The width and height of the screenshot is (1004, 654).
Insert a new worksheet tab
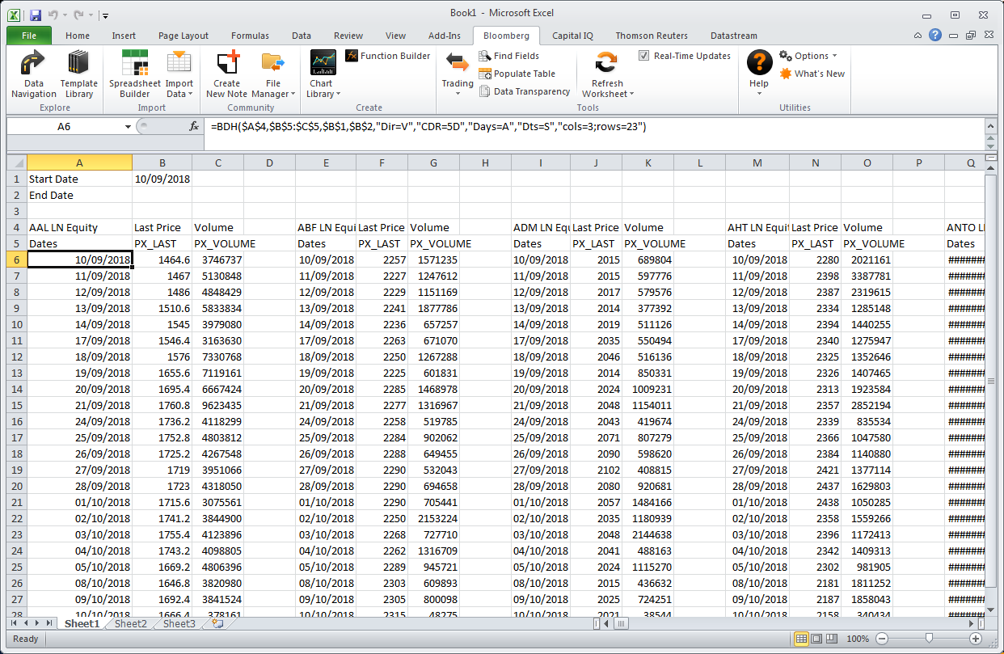point(217,624)
